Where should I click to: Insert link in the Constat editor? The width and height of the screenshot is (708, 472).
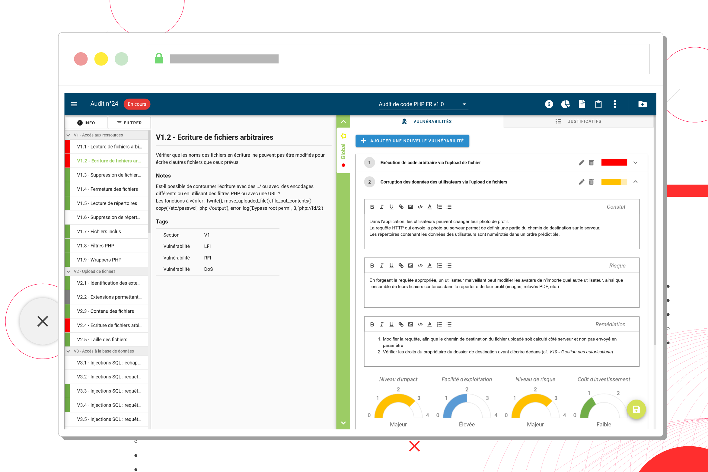click(401, 207)
